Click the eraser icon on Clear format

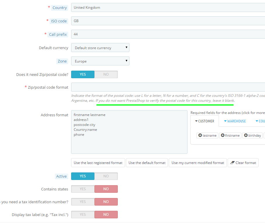tap(232, 163)
